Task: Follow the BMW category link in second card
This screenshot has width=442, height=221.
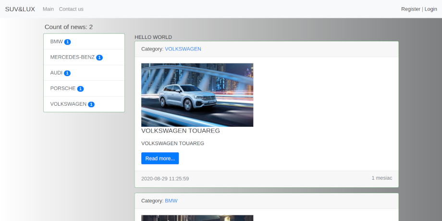Action: pyautogui.click(x=171, y=201)
